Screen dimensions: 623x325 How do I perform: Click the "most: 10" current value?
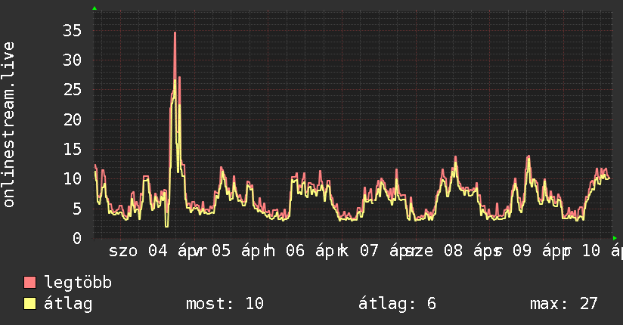225,304
